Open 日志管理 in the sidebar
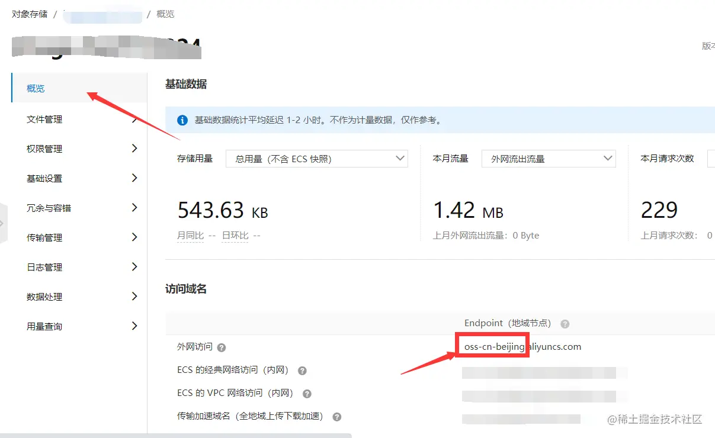 pos(79,267)
